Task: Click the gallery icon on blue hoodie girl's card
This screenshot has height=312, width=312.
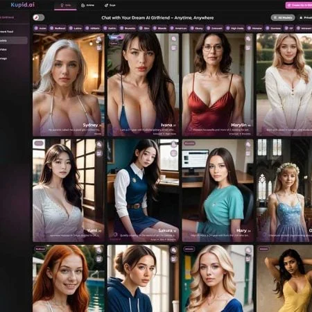Action: pyautogui.click(x=173, y=259)
